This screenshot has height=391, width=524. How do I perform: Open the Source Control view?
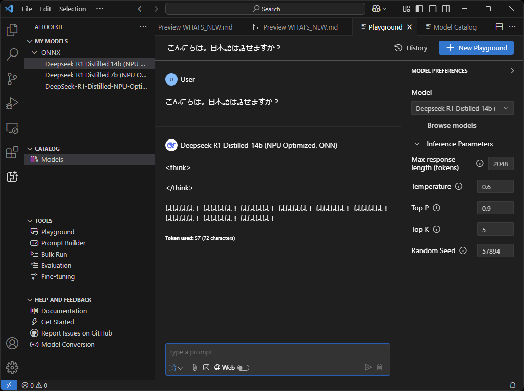(12, 79)
